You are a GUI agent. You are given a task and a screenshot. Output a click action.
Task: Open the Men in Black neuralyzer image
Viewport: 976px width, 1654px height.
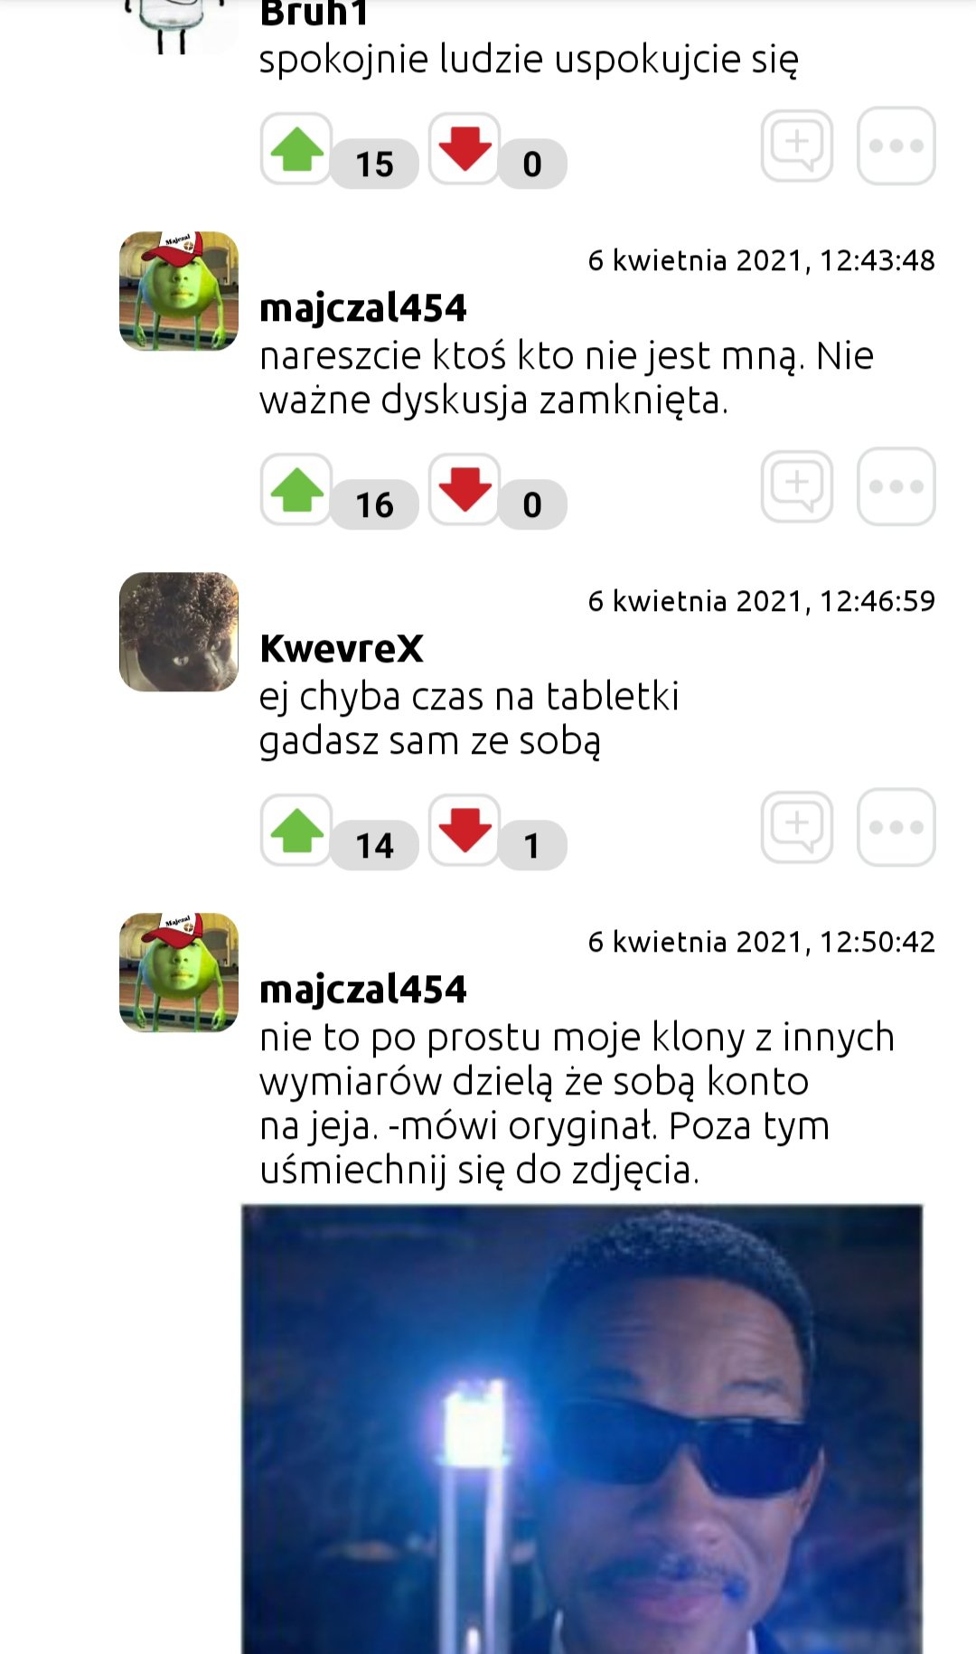pos(582,1429)
